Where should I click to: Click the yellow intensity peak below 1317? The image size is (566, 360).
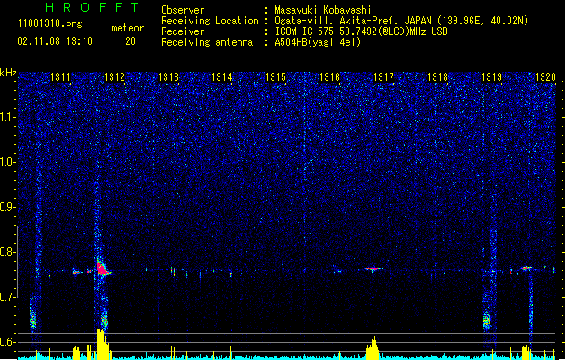tap(373, 348)
